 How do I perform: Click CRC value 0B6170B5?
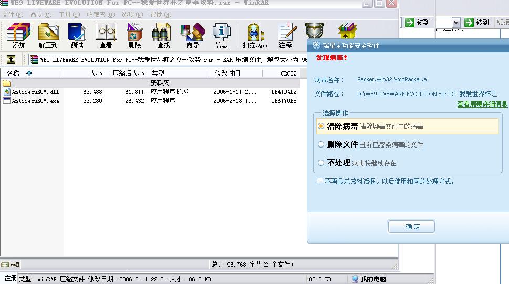(x=284, y=101)
